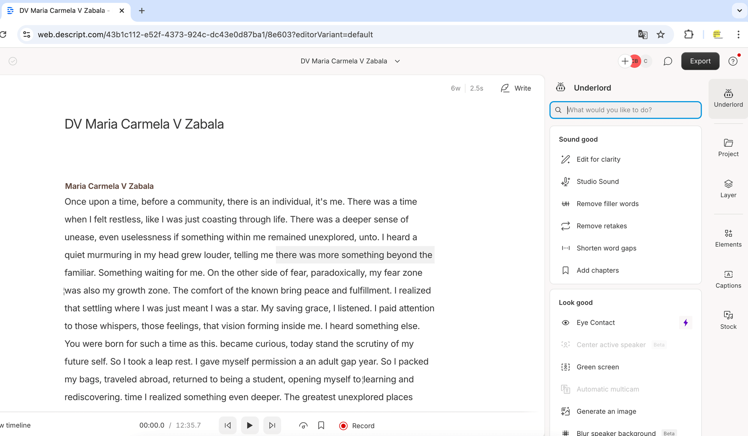Open the Layer panel

click(x=728, y=189)
